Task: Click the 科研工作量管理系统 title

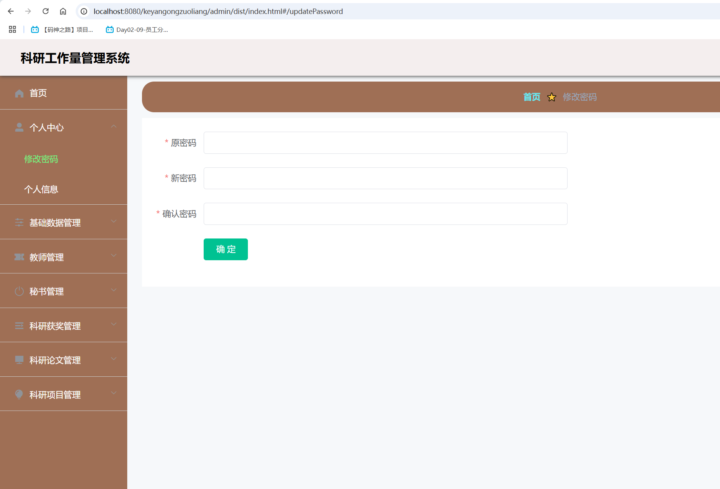Action: pyautogui.click(x=75, y=58)
